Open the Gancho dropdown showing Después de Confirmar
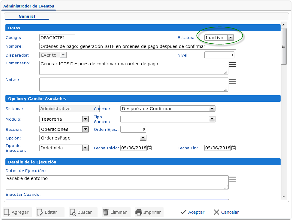Screen dimensions: 292x220 (212, 109)
